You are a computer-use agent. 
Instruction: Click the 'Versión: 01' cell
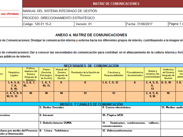coord(100,24)
